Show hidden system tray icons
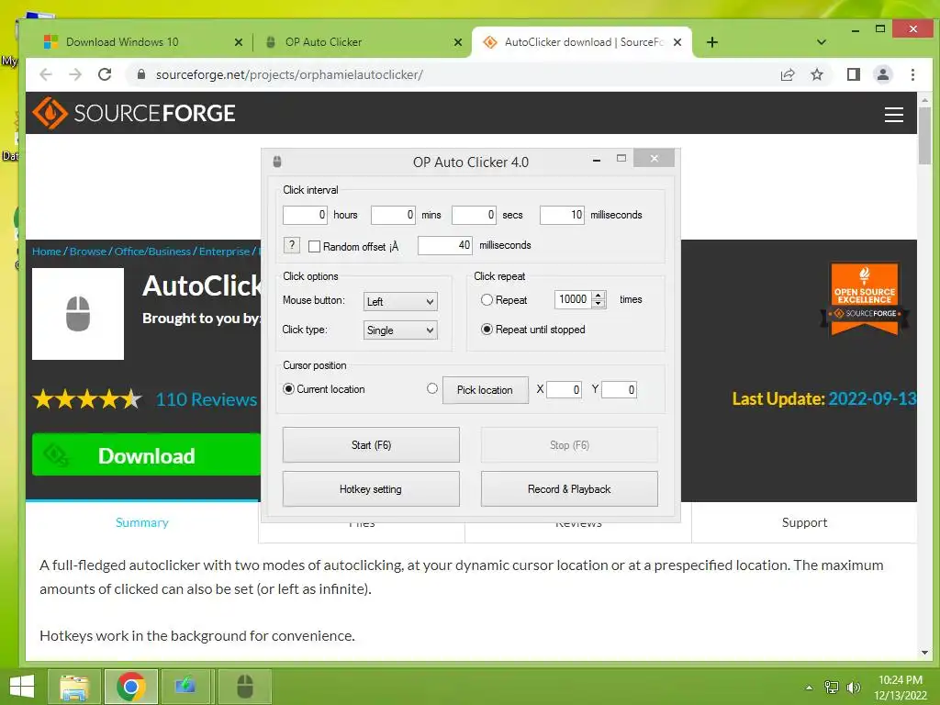This screenshot has height=705, width=940. [809, 688]
